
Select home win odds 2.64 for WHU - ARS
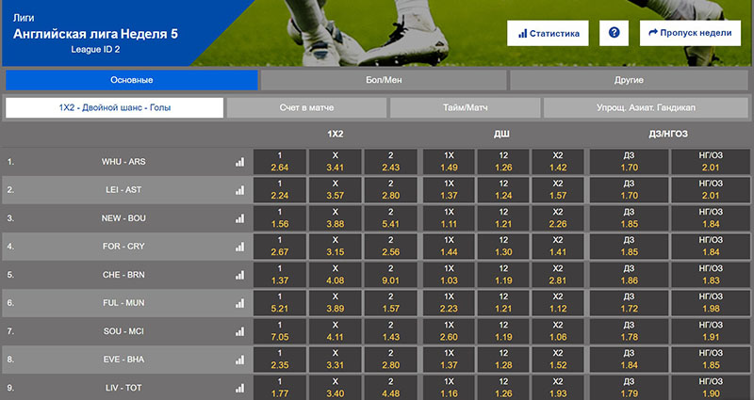coord(279,162)
